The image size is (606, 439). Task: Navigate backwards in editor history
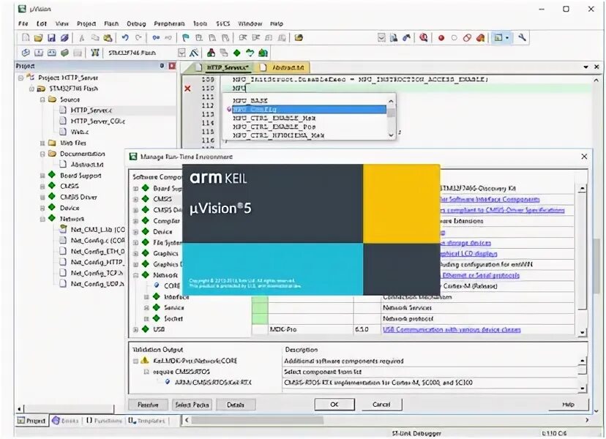[x=156, y=37]
